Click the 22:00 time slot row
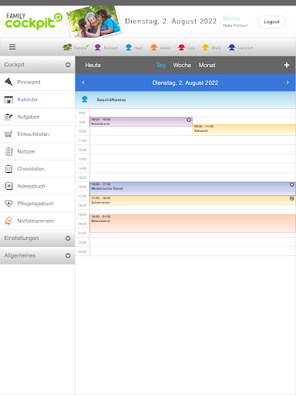This screenshot has width=296, height=395. pos(193,242)
